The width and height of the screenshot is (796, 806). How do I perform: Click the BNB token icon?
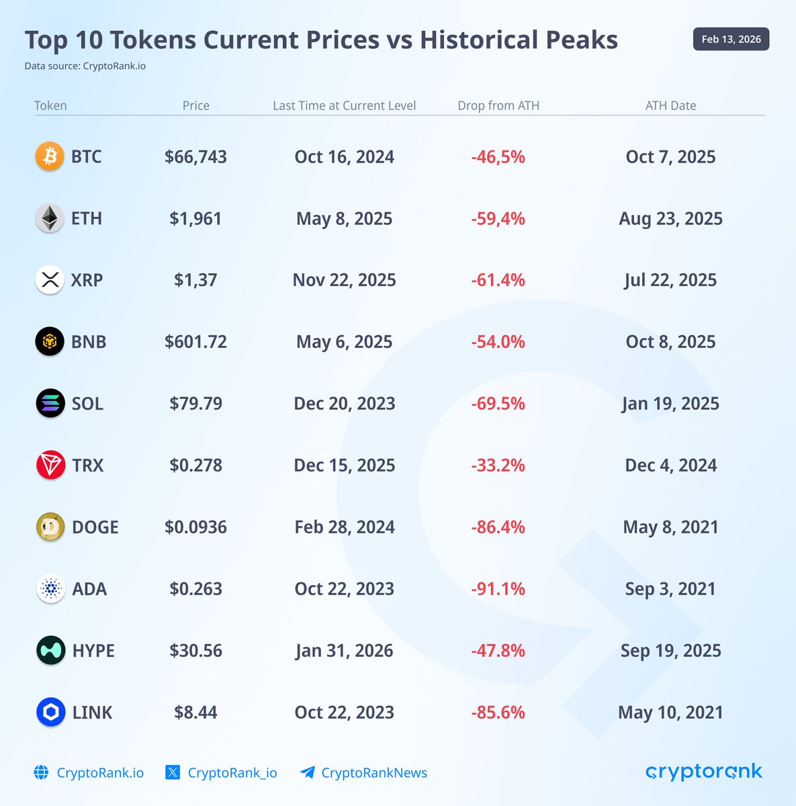(50, 342)
